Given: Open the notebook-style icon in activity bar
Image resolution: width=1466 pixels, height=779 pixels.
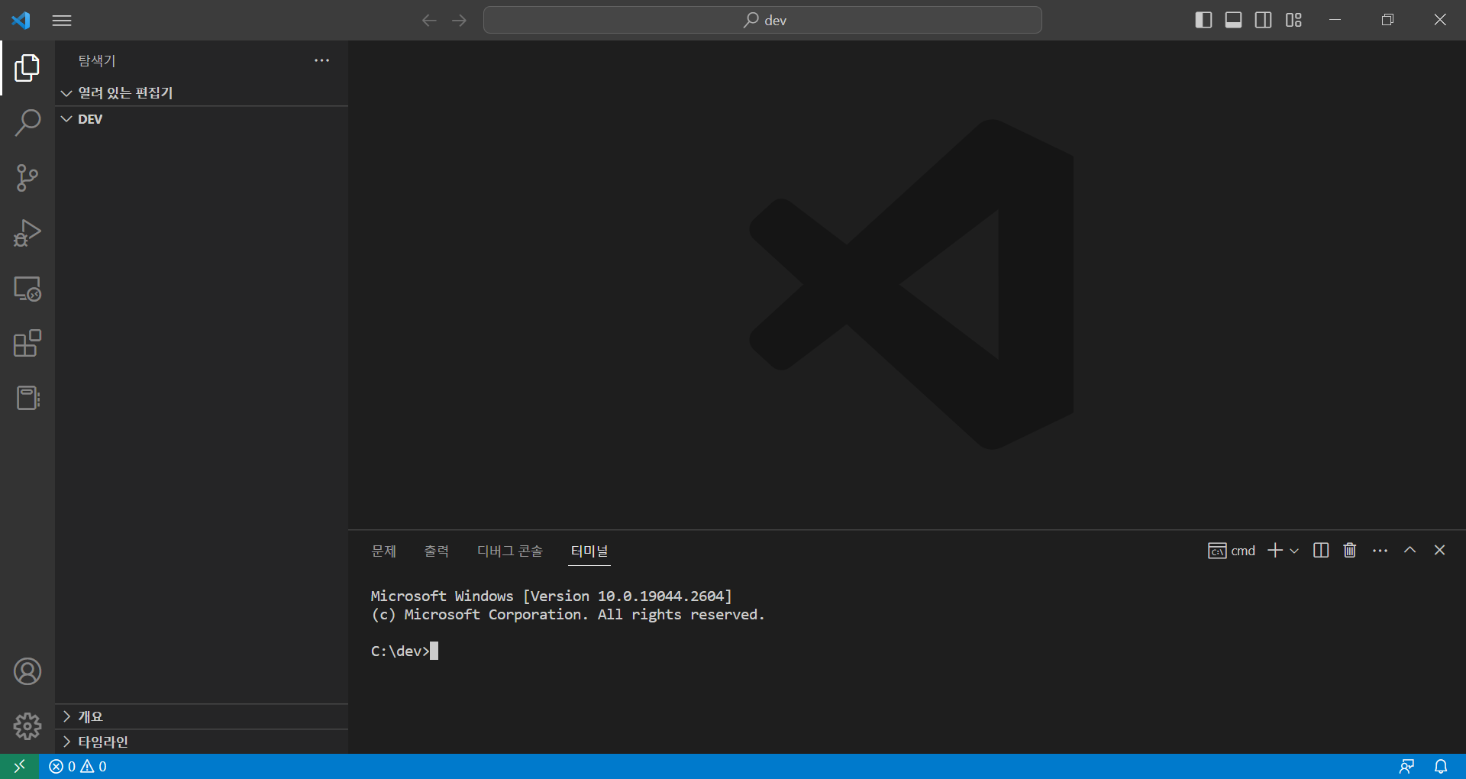Looking at the screenshot, I should [27, 398].
